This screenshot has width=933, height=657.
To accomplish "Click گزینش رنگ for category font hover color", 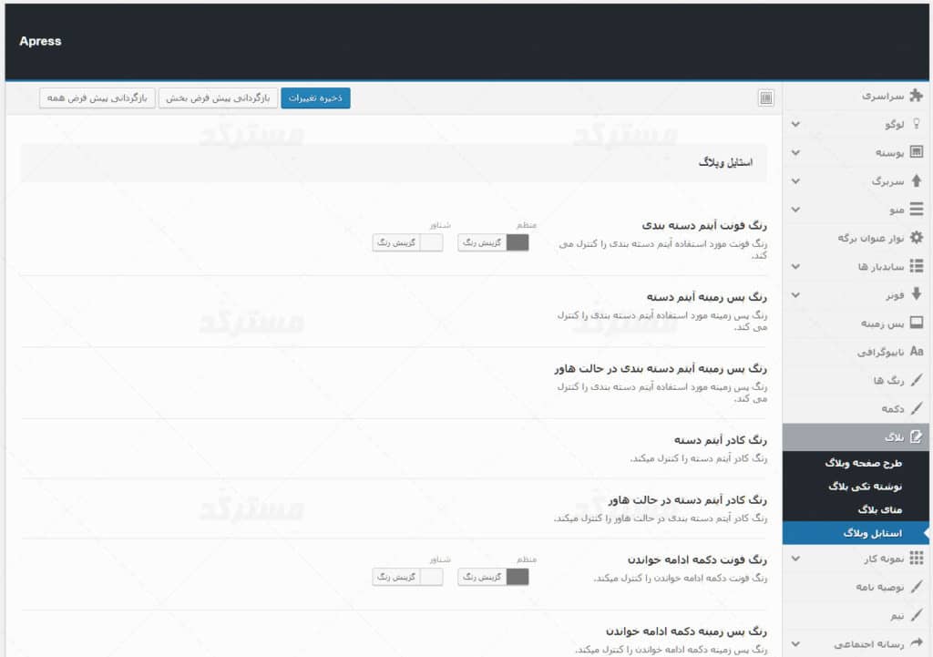I will pos(396,242).
